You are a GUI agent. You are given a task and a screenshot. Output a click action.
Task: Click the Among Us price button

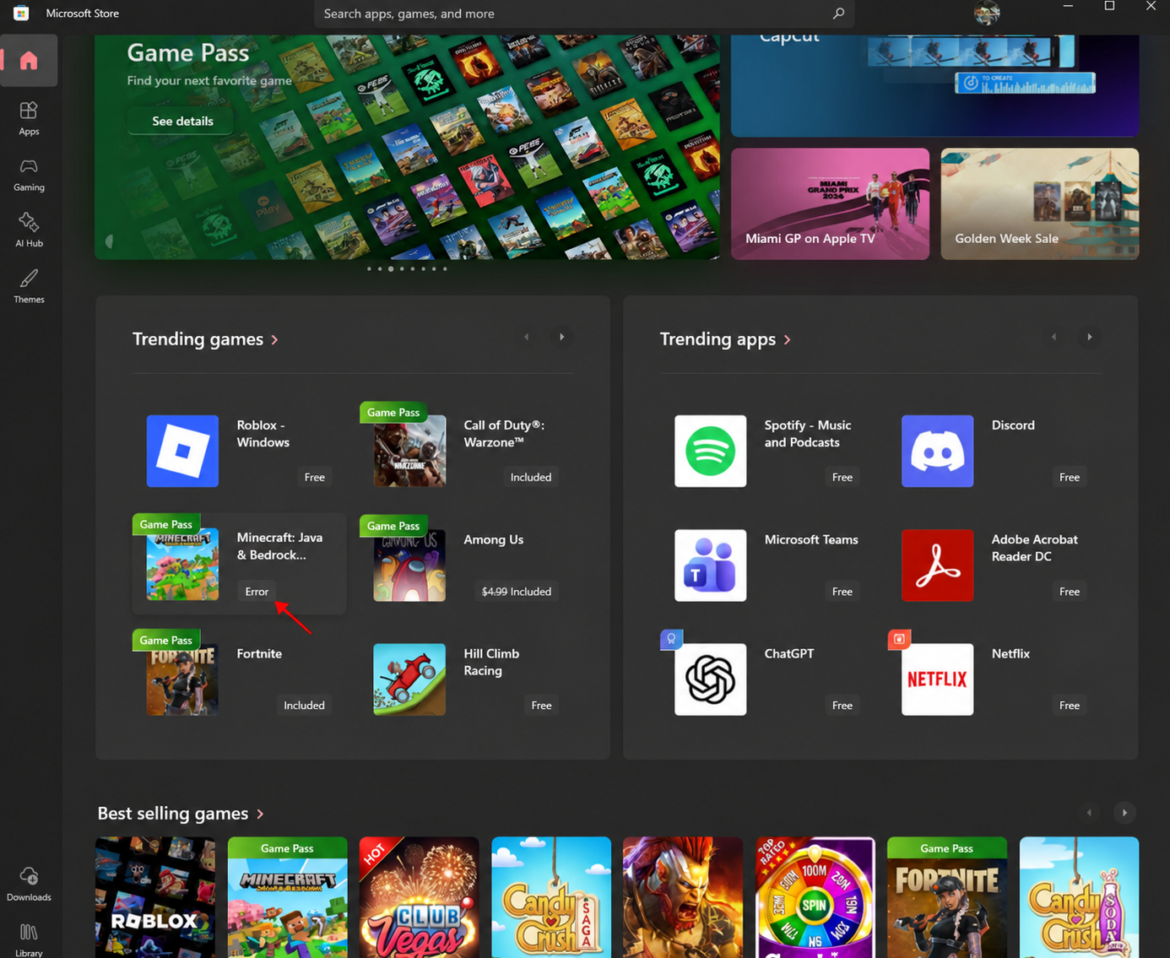click(x=517, y=592)
